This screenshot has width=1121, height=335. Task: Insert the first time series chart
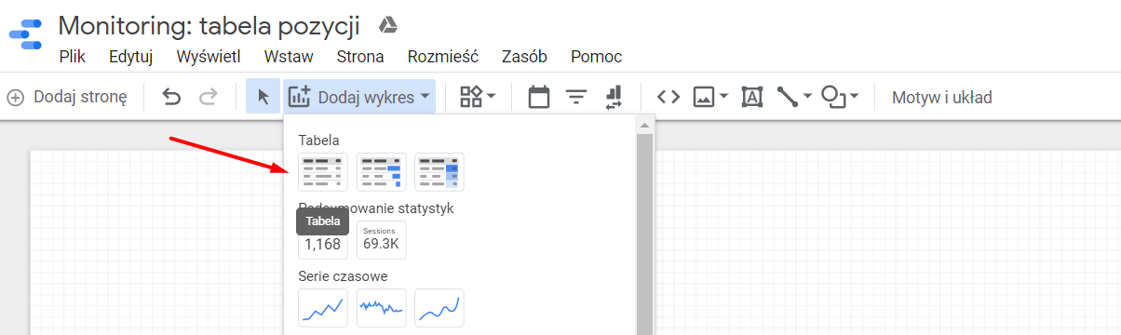coord(323,308)
